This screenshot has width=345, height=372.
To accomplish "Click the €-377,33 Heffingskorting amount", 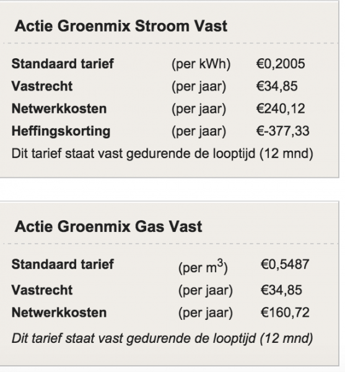I will click(x=282, y=131).
